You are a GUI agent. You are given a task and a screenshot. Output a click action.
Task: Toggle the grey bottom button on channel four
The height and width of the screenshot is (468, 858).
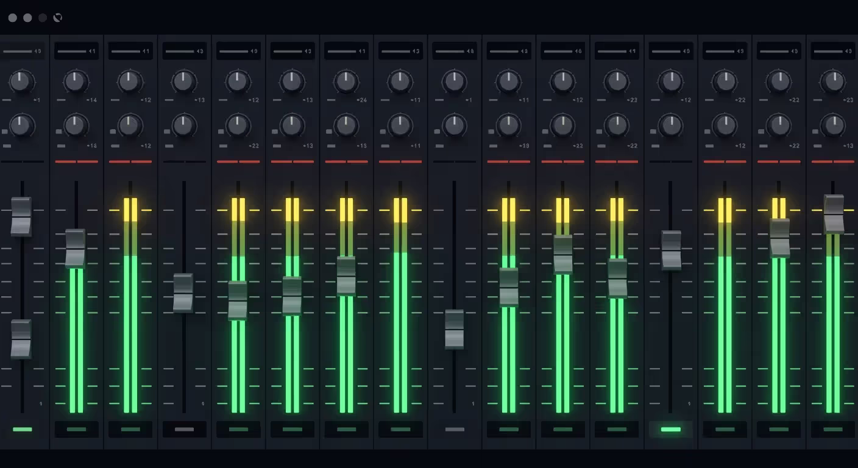click(x=184, y=430)
